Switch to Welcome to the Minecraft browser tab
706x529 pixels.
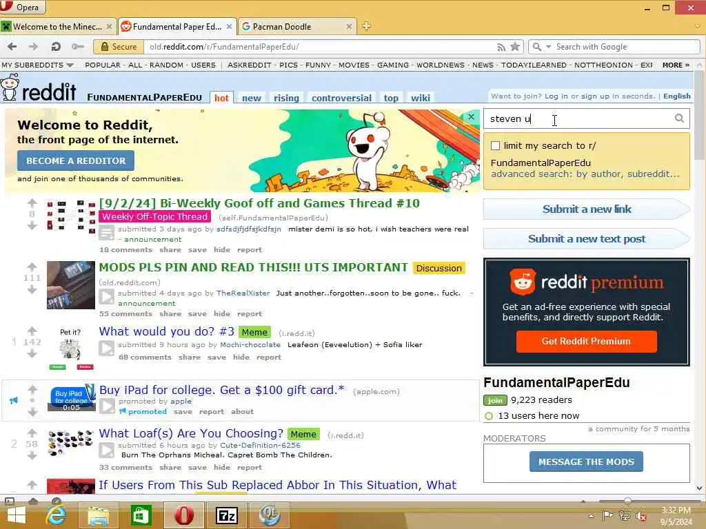coord(57,27)
